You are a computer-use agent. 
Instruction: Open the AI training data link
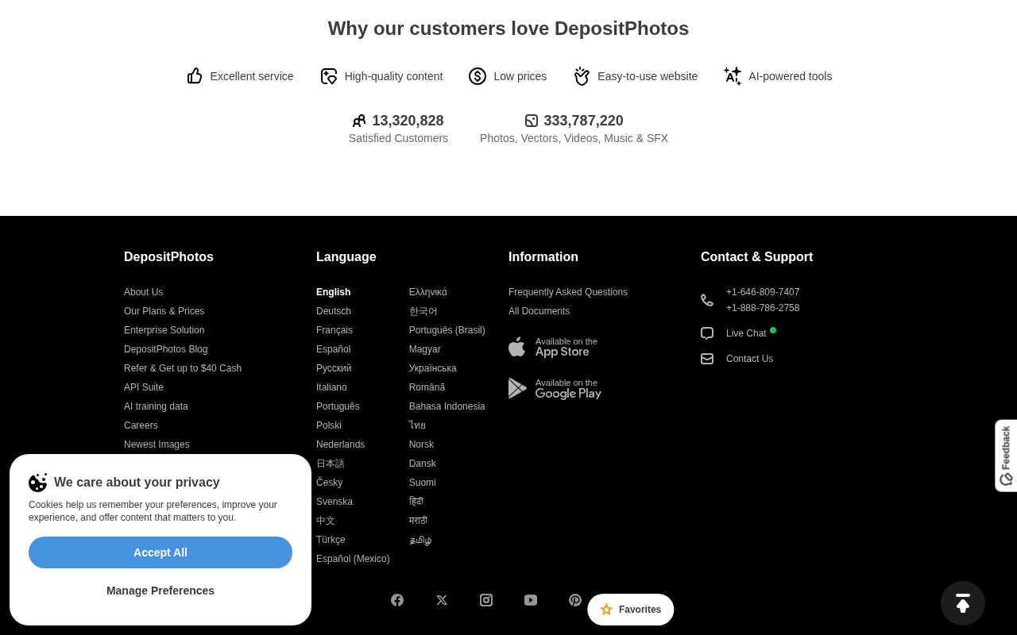156,406
